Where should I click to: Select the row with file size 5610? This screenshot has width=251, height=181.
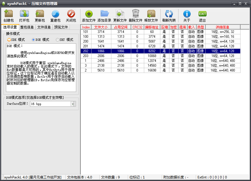(x=160, y=70)
